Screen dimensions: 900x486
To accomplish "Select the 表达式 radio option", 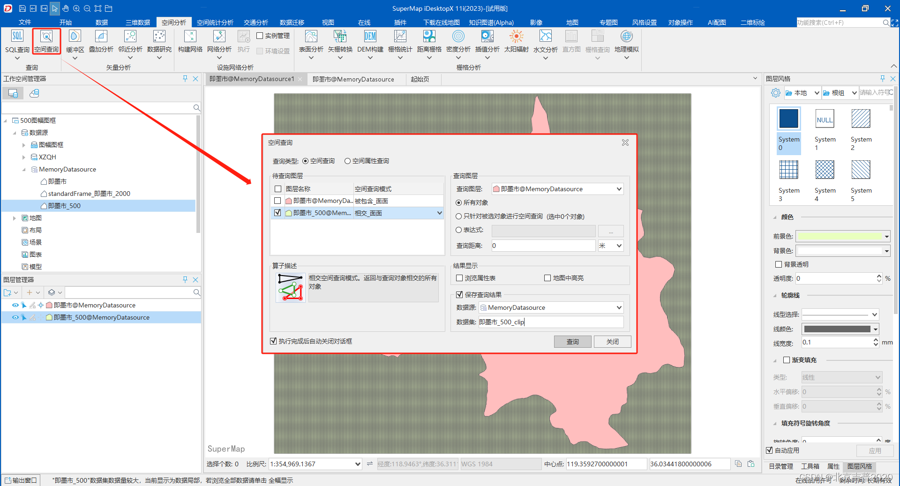I will pos(459,230).
